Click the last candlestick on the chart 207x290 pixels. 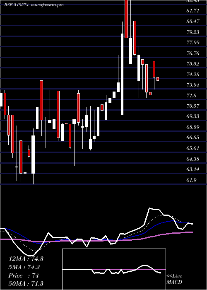tap(158, 77)
